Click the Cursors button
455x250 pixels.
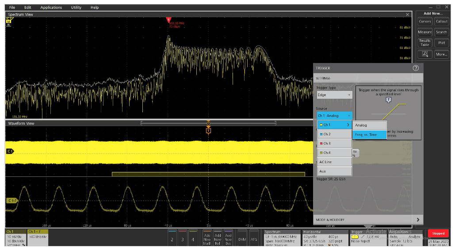(x=425, y=21)
